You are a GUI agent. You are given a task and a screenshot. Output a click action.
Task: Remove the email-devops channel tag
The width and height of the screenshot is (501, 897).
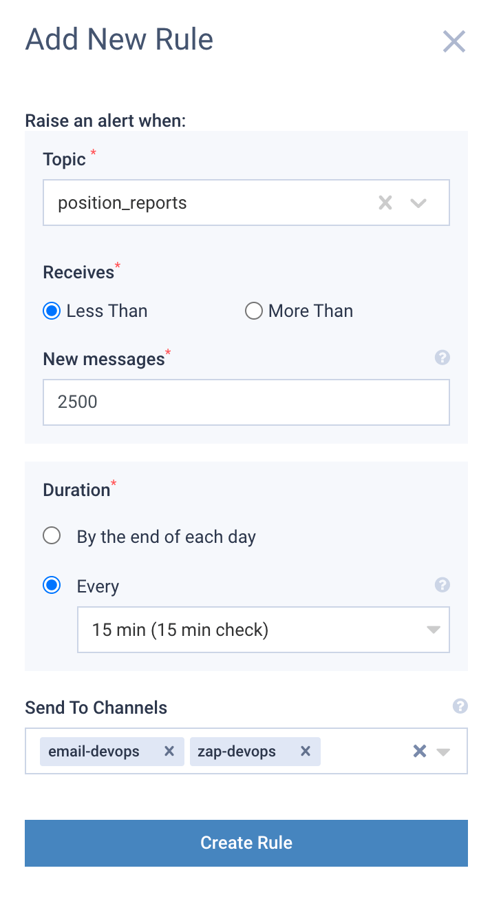pos(169,752)
